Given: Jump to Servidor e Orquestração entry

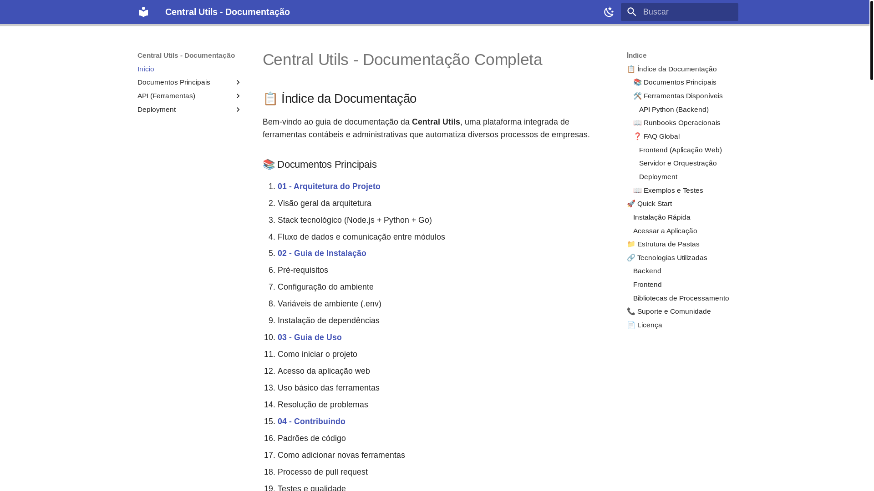Looking at the screenshot, I should [x=678, y=163].
